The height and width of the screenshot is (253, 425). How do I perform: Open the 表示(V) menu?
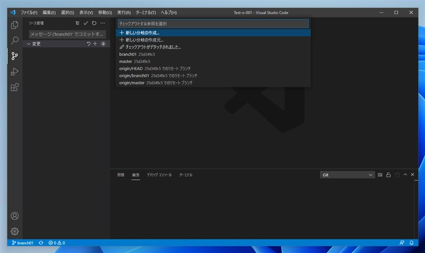pos(86,12)
